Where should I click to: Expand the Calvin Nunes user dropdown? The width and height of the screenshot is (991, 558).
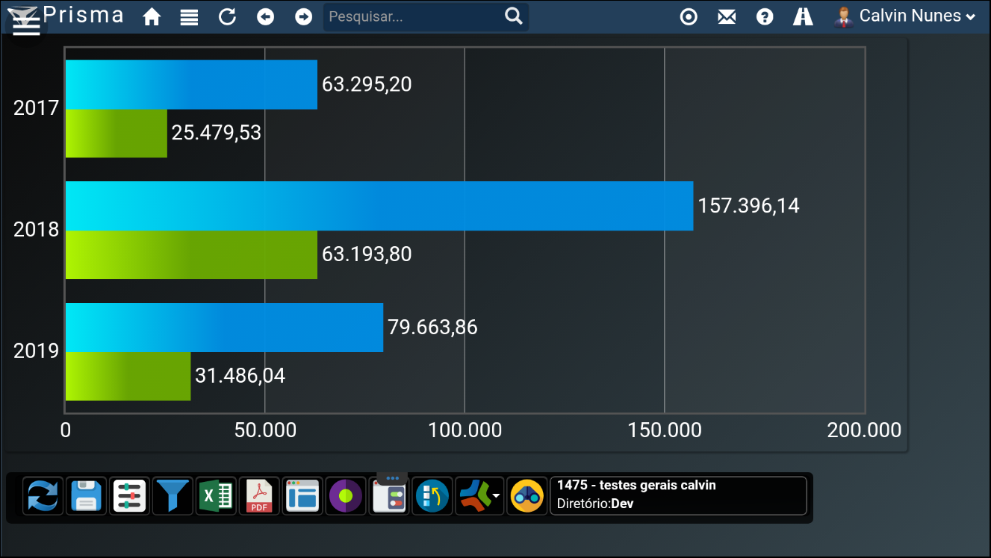(x=905, y=16)
